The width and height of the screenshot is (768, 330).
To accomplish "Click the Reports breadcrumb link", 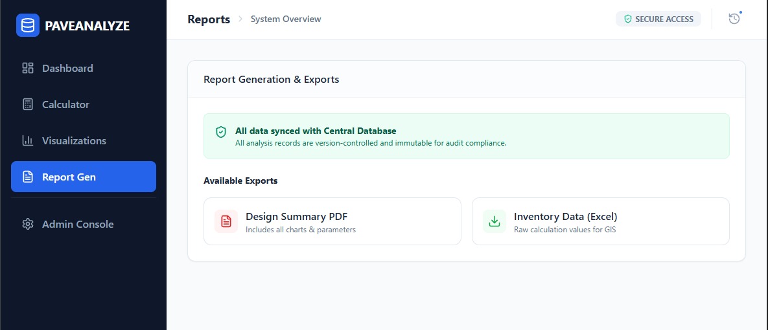I will coord(209,19).
